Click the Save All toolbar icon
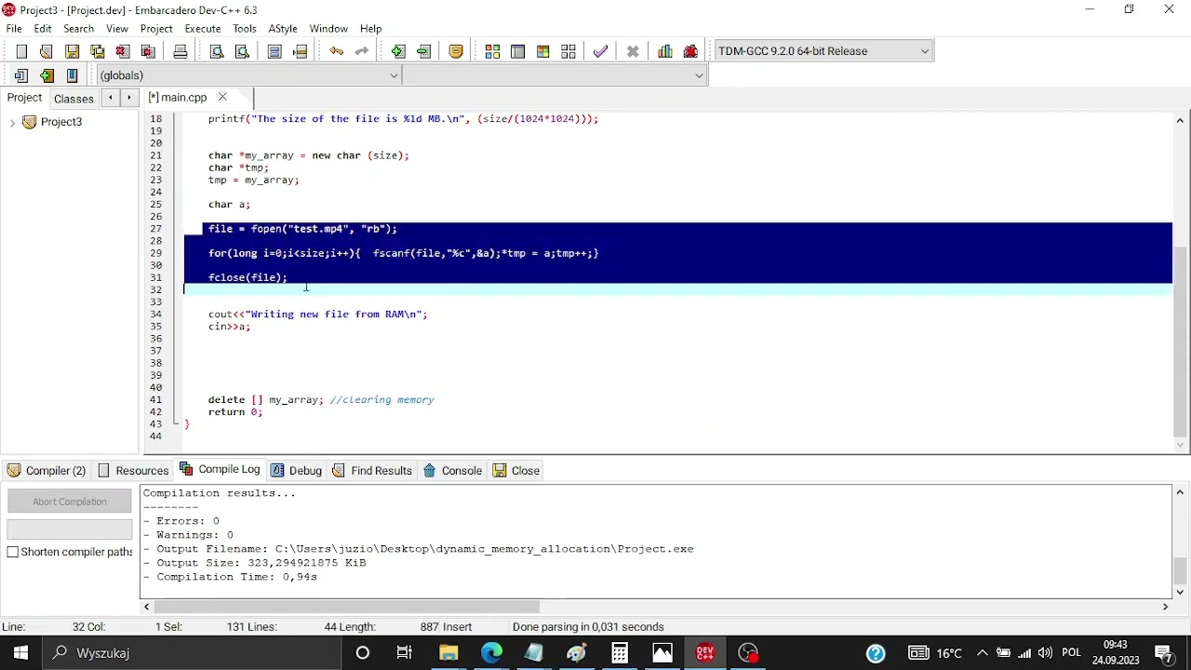The height and width of the screenshot is (670, 1191). point(97,51)
